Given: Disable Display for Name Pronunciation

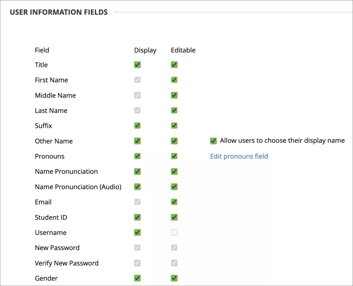Looking at the screenshot, I should [x=137, y=171].
